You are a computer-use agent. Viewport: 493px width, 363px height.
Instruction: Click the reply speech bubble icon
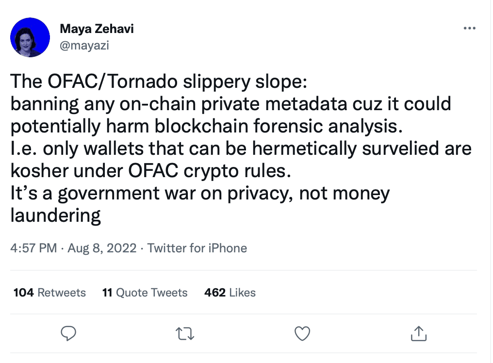[x=68, y=334]
